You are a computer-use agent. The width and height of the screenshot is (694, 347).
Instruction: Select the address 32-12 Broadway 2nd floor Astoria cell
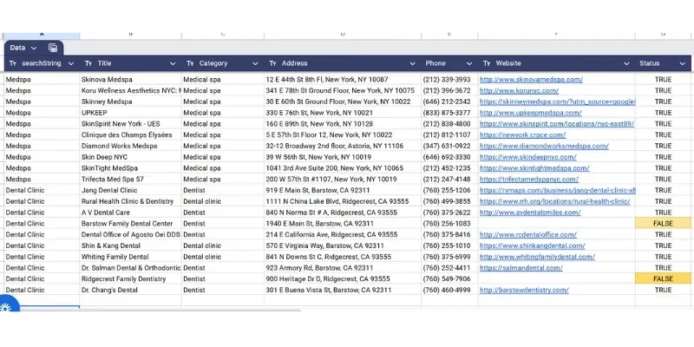(343, 146)
